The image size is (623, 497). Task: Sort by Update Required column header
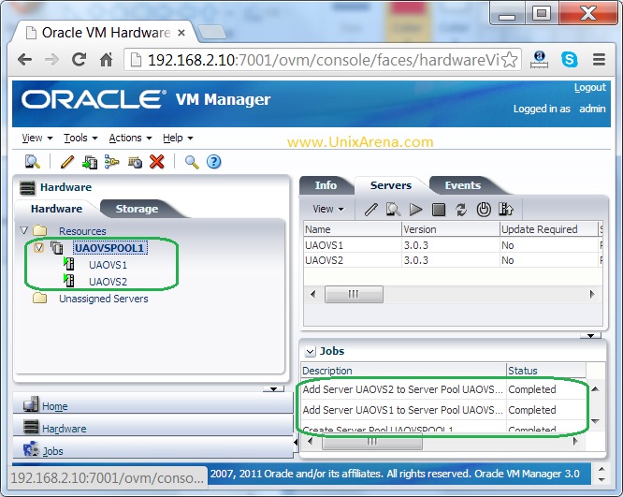tap(548, 229)
